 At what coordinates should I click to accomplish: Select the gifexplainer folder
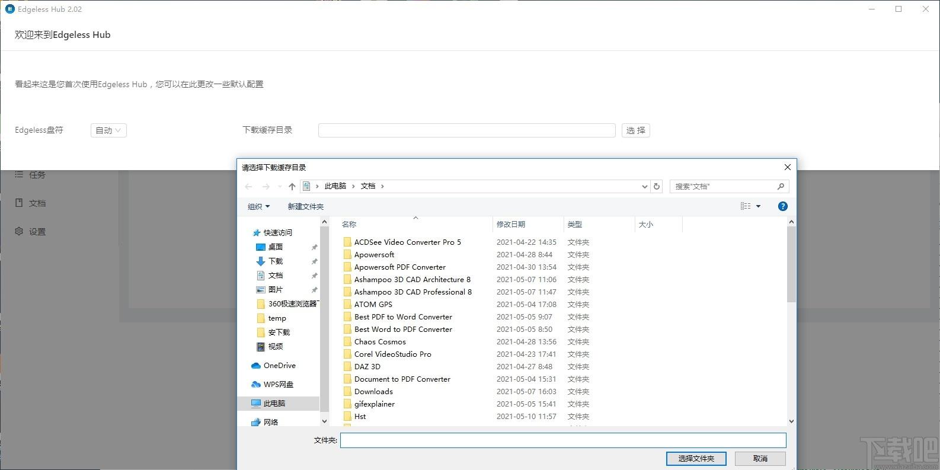point(375,404)
